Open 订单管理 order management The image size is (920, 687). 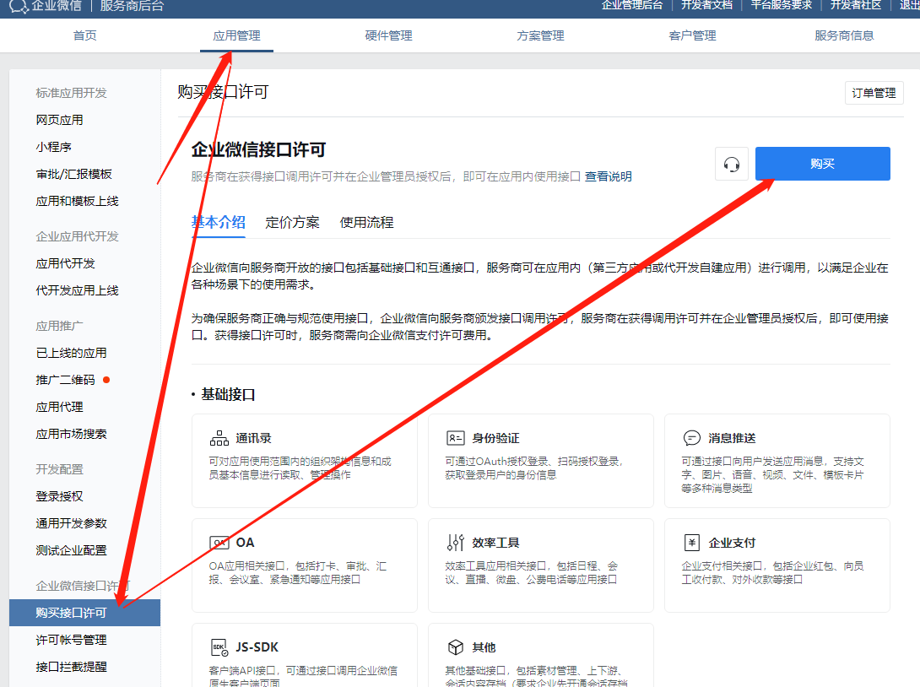(874, 93)
